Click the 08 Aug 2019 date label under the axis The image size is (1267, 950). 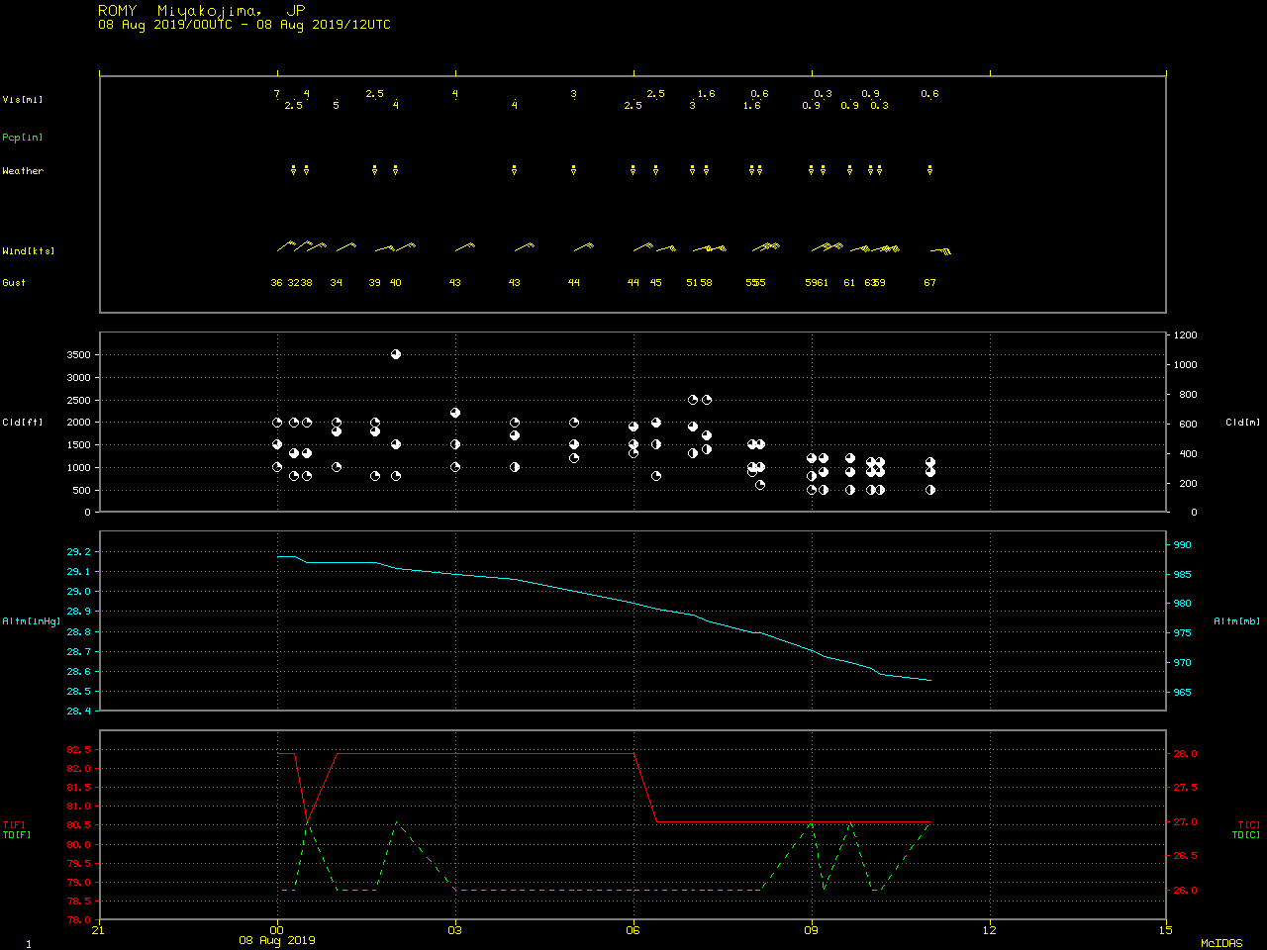pos(277,940)
